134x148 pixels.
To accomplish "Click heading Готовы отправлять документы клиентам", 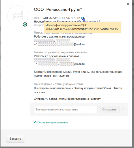I will click(x=61, y=52).
